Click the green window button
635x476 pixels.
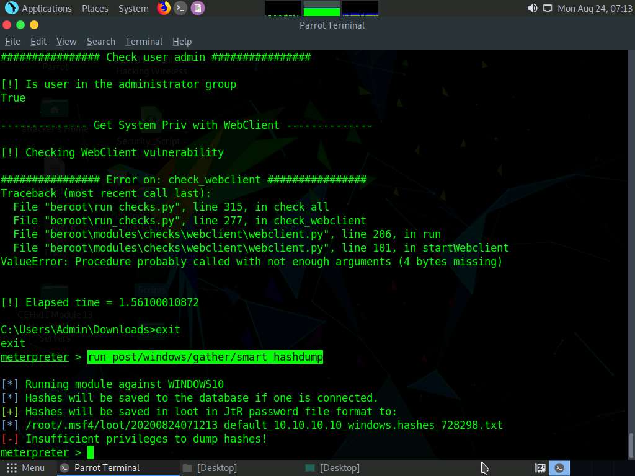(x=20, y=25)
